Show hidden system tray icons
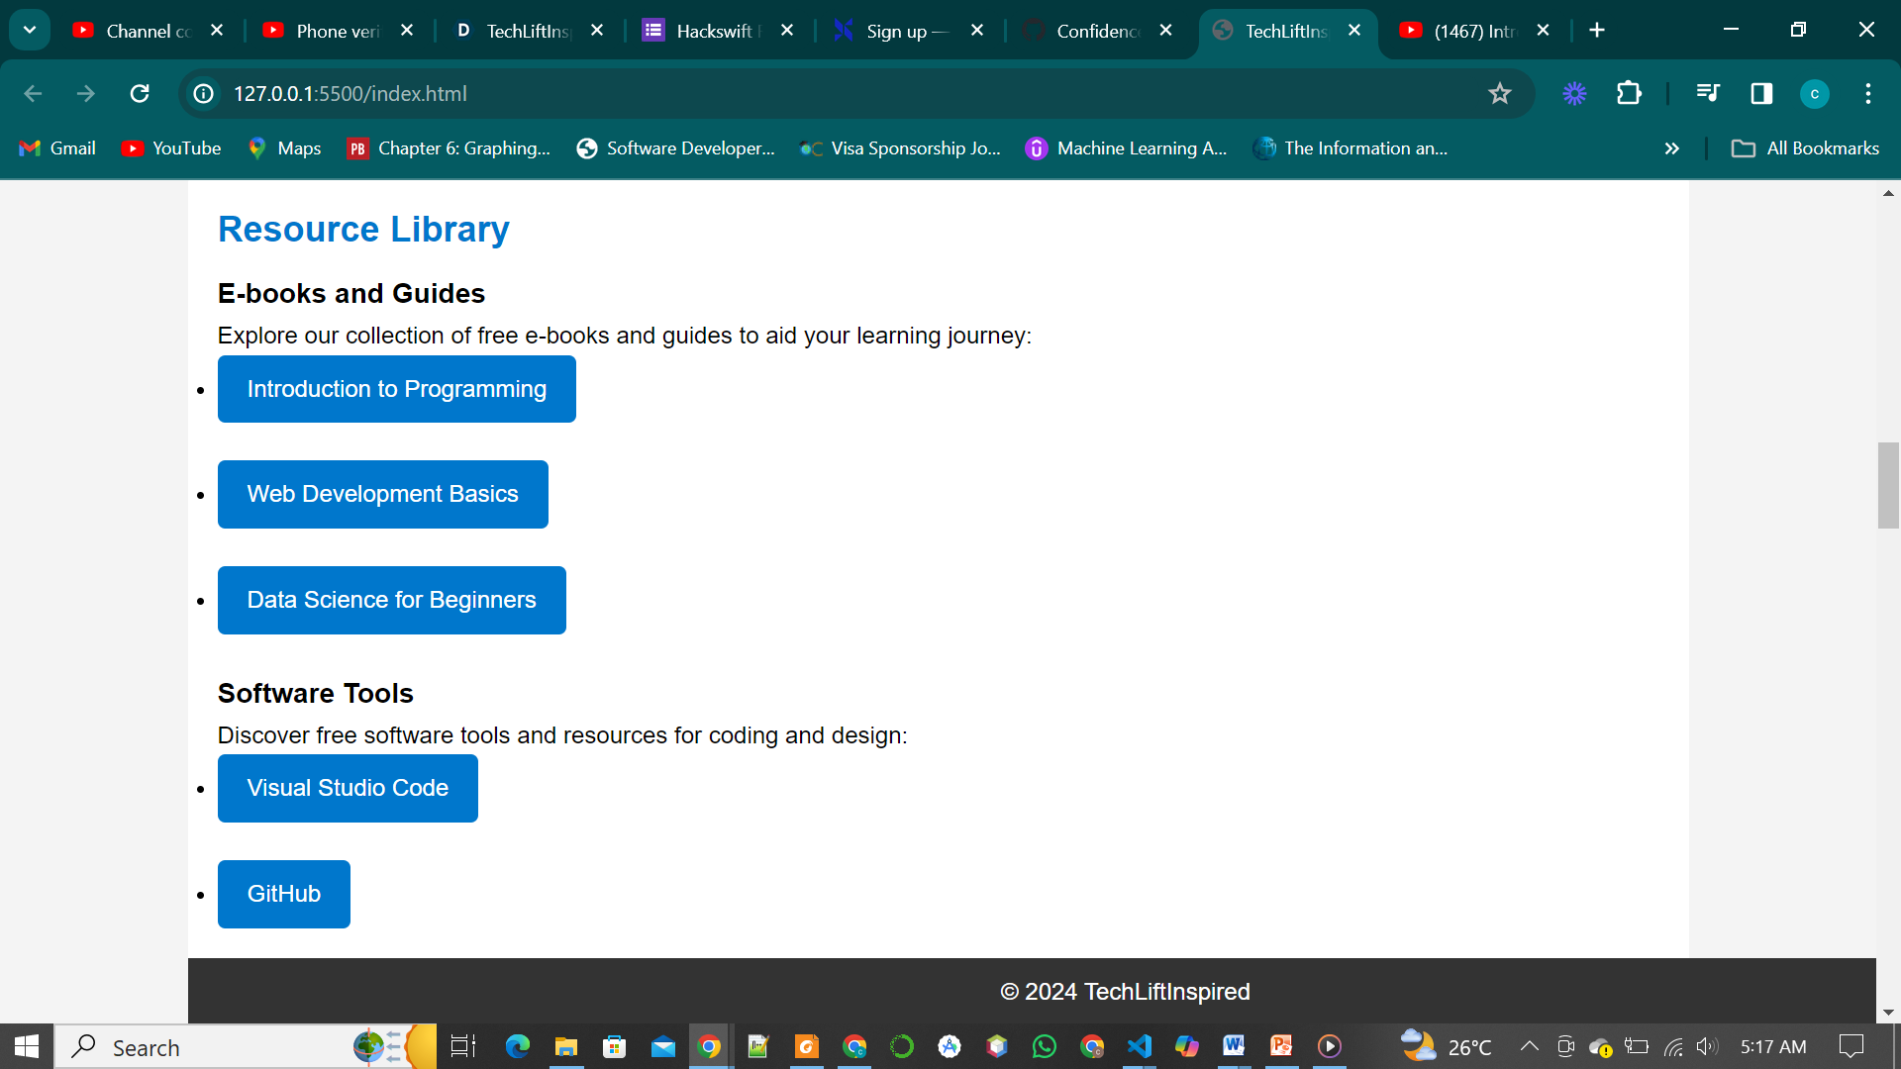Image resolution: width=1901 pixels, height=1069 pixels. (x=1529, y=1046)
